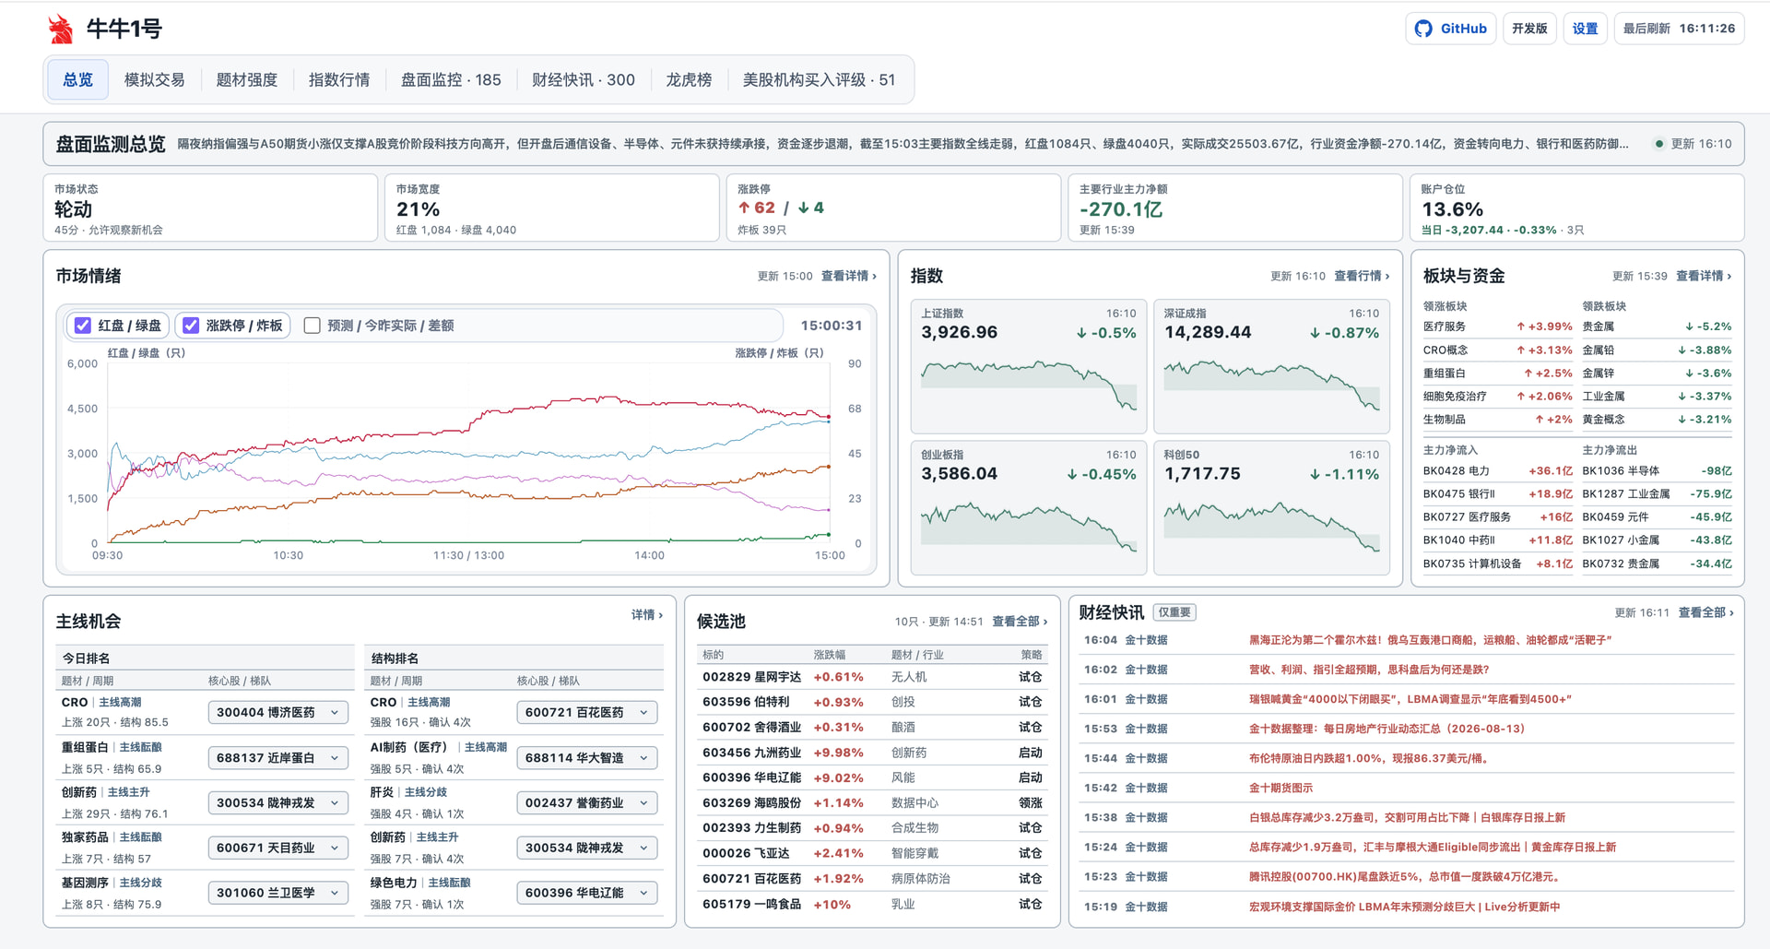Click the down arrow limit-down count 4
This screenshot has width=1770, height=949.
point(811,208)
